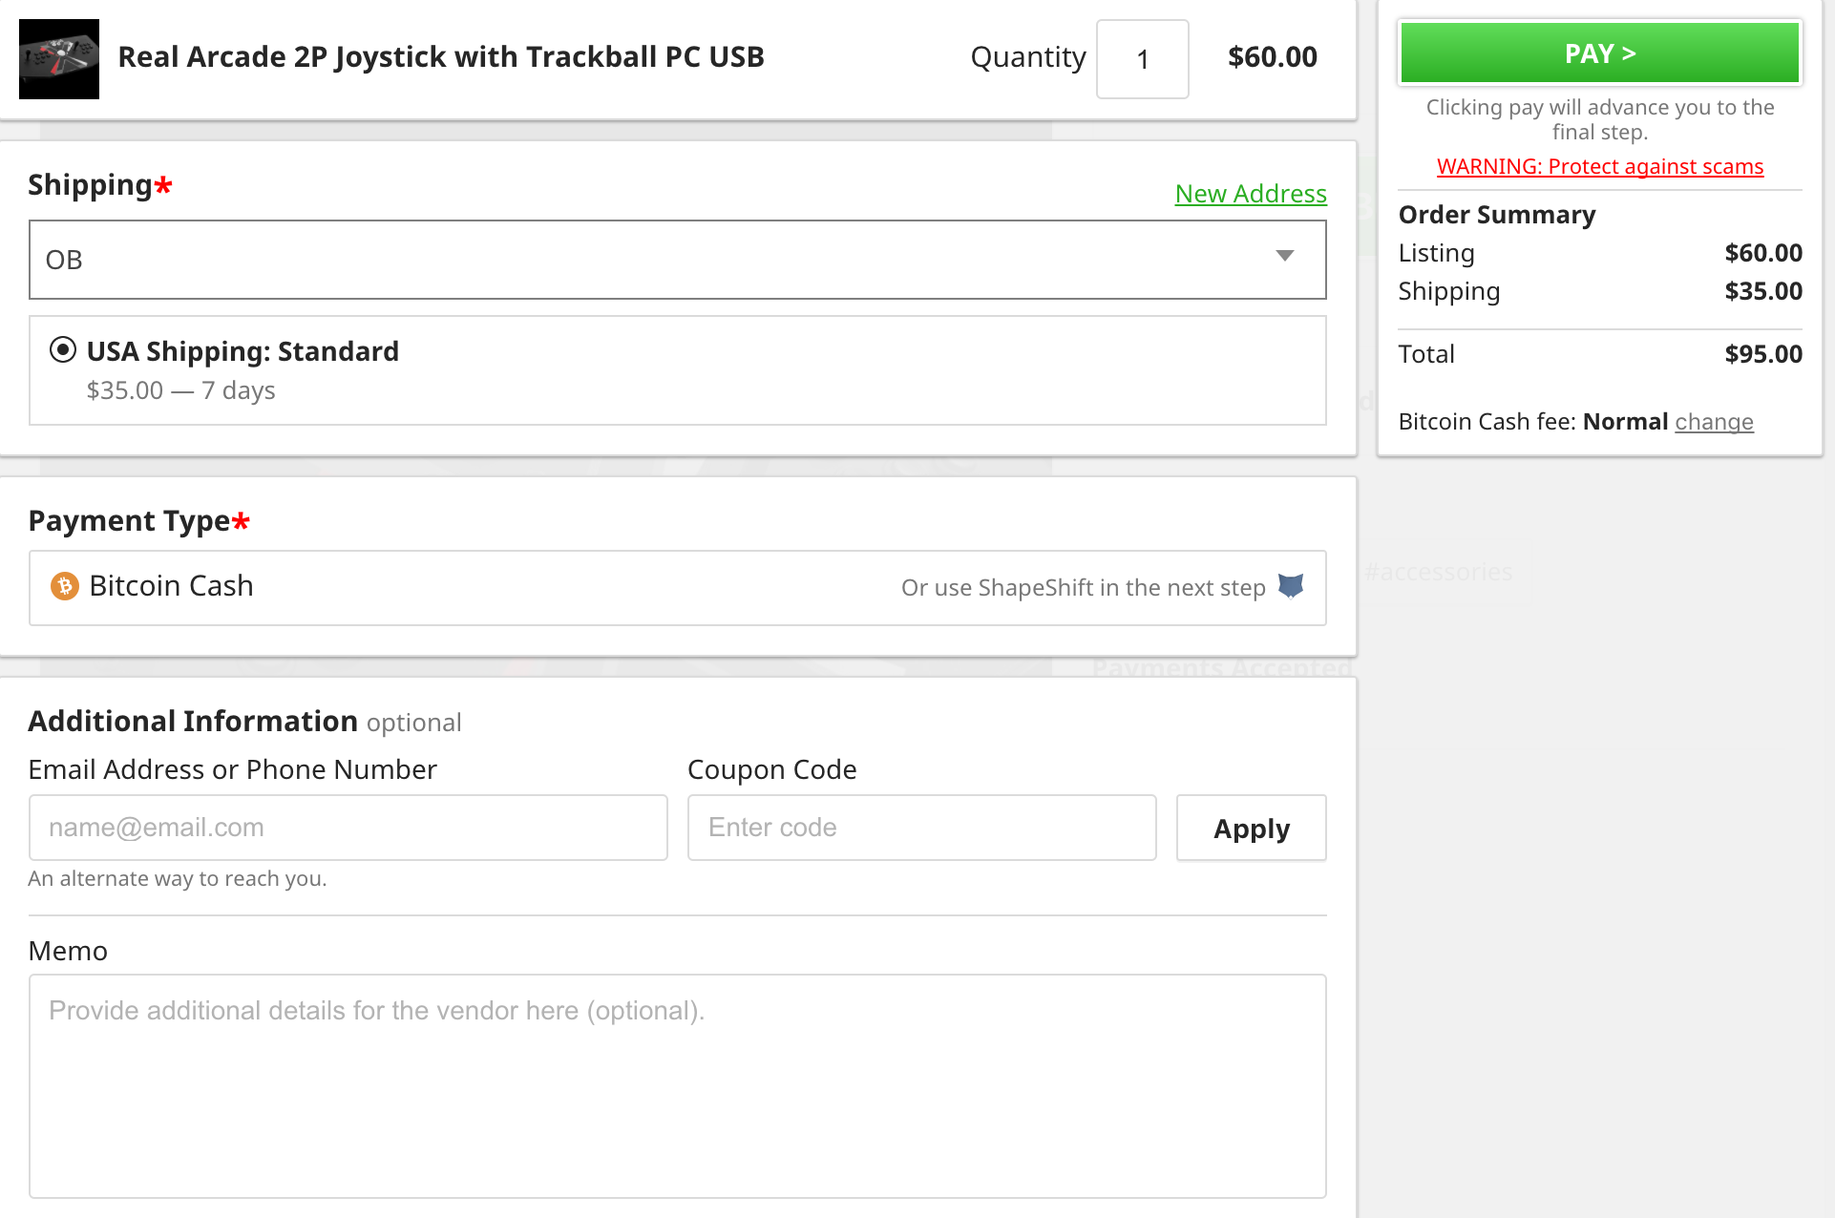This screenshot has width=1835, height=1218.
Task: Expand the OB shipping address dropdown
Action: pyautogui.click(x=678, y=260)
